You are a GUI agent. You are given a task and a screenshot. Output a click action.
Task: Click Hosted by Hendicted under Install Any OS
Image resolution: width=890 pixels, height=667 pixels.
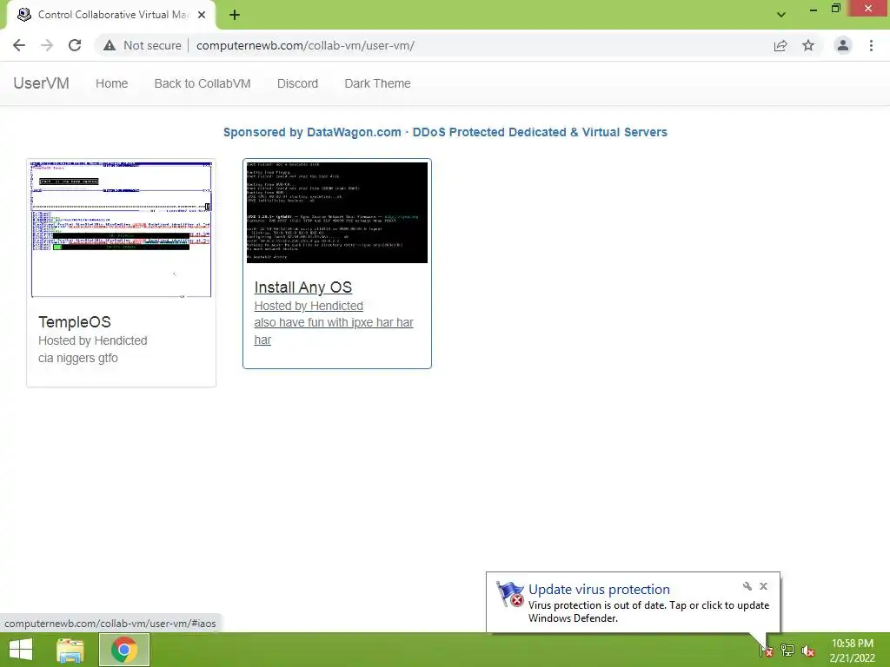(x=309, y=307)
